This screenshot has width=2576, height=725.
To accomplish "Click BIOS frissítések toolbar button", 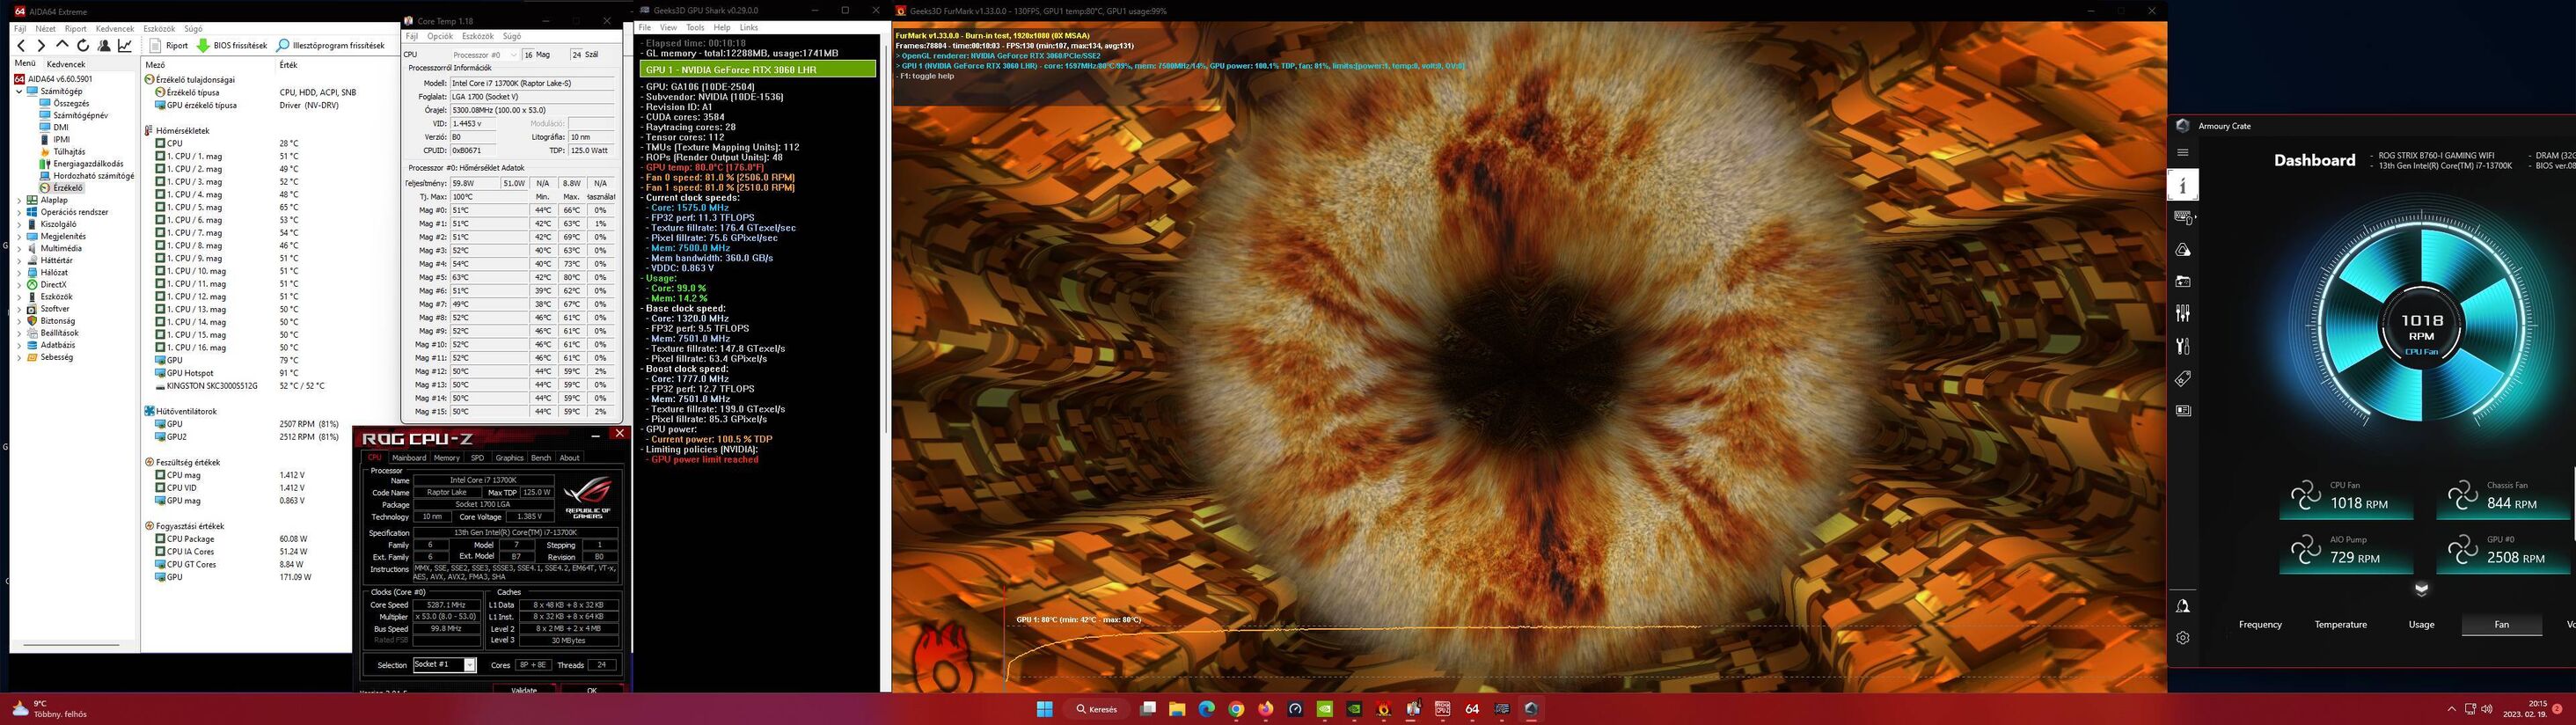I will click(232, 46).
